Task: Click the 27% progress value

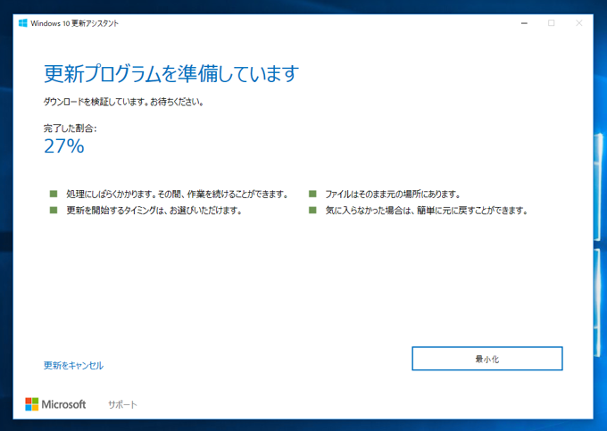Action: click(64, 146)
